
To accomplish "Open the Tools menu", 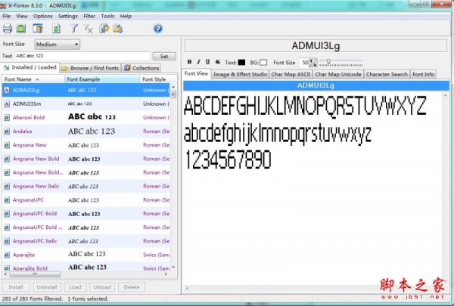I will (107, 16).
